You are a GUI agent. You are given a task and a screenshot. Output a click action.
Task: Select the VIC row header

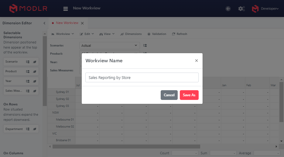[x=61, y=133]
